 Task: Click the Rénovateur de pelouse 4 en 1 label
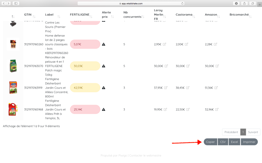coord(55,66)
